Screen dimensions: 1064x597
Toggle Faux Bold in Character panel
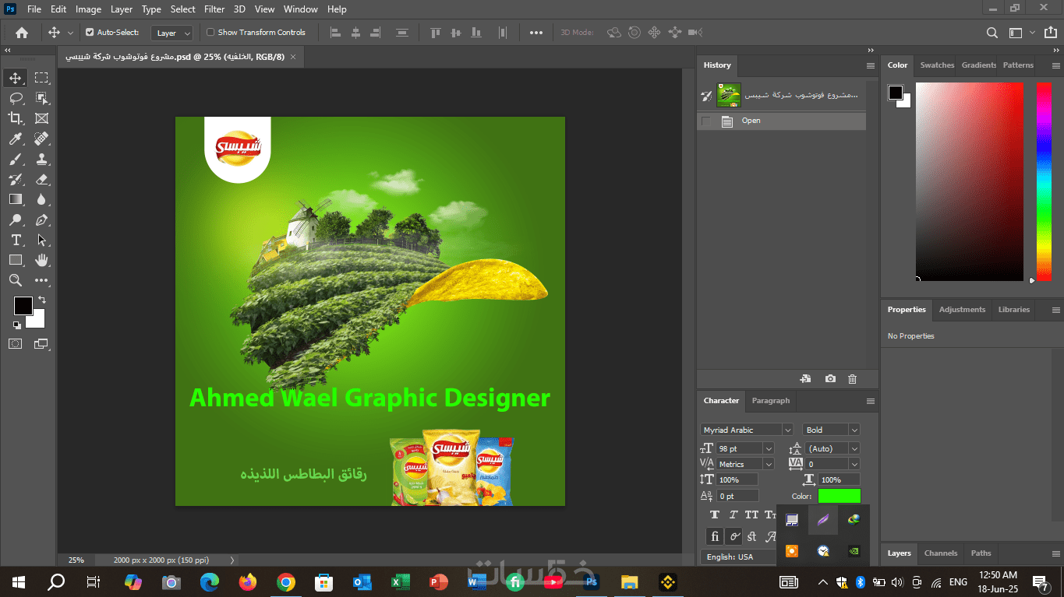714,515
